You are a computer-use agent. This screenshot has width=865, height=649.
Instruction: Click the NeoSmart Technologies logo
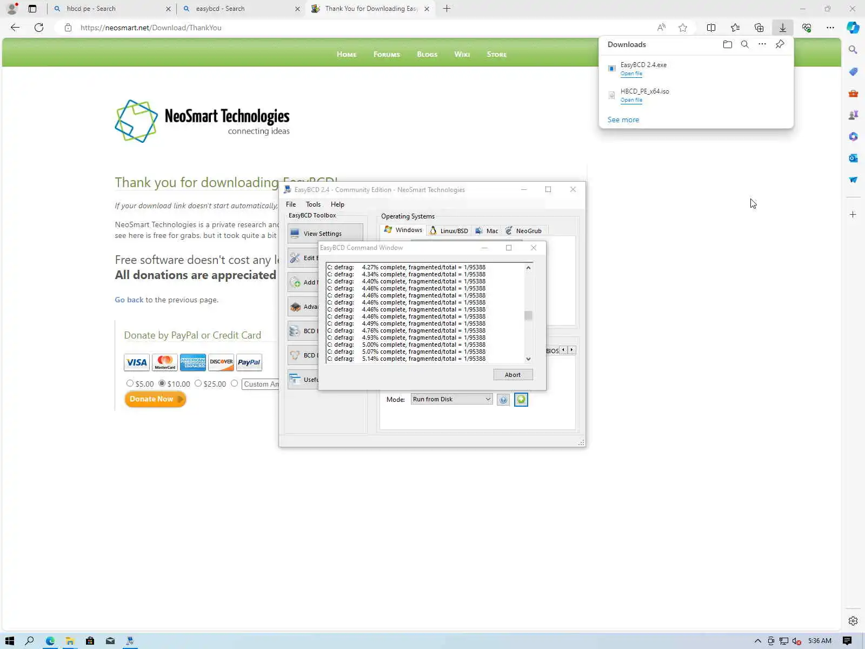pos(202,121)
